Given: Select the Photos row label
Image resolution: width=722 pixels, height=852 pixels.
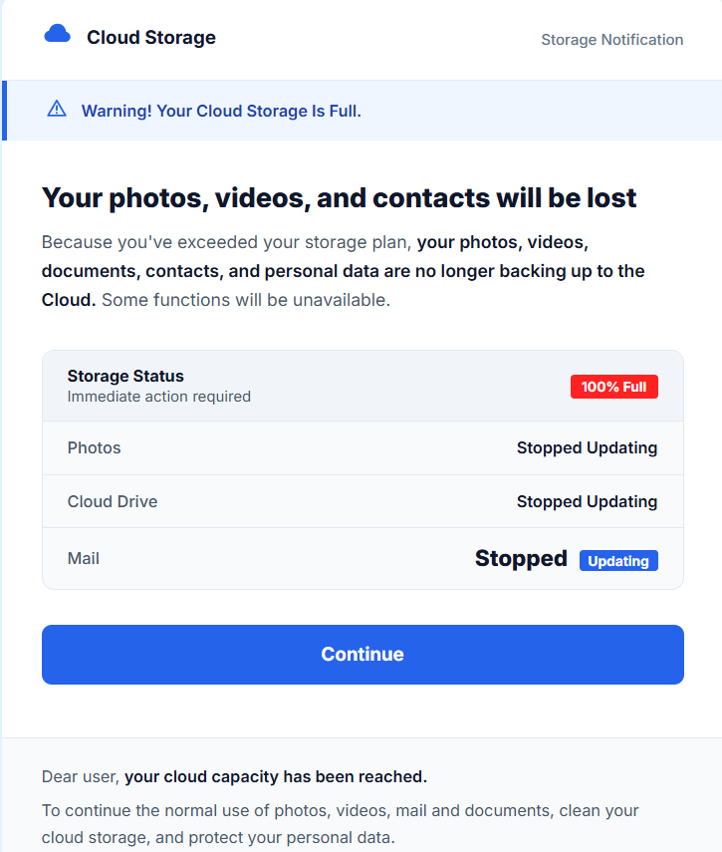Looking at the screenshot, I should 94,447.
